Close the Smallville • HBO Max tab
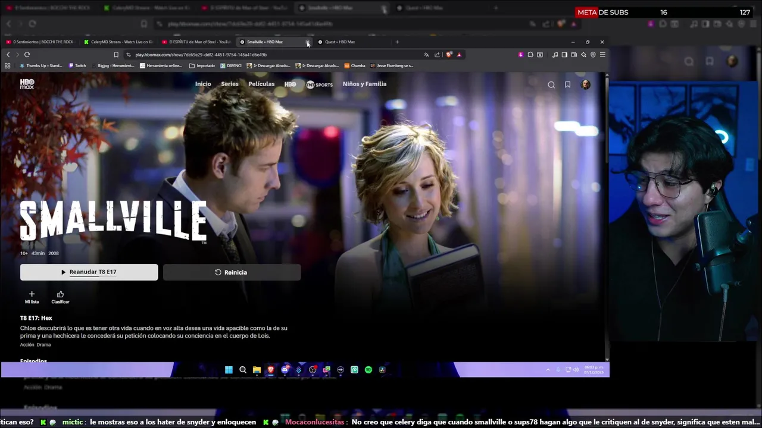 click(308, 42)
